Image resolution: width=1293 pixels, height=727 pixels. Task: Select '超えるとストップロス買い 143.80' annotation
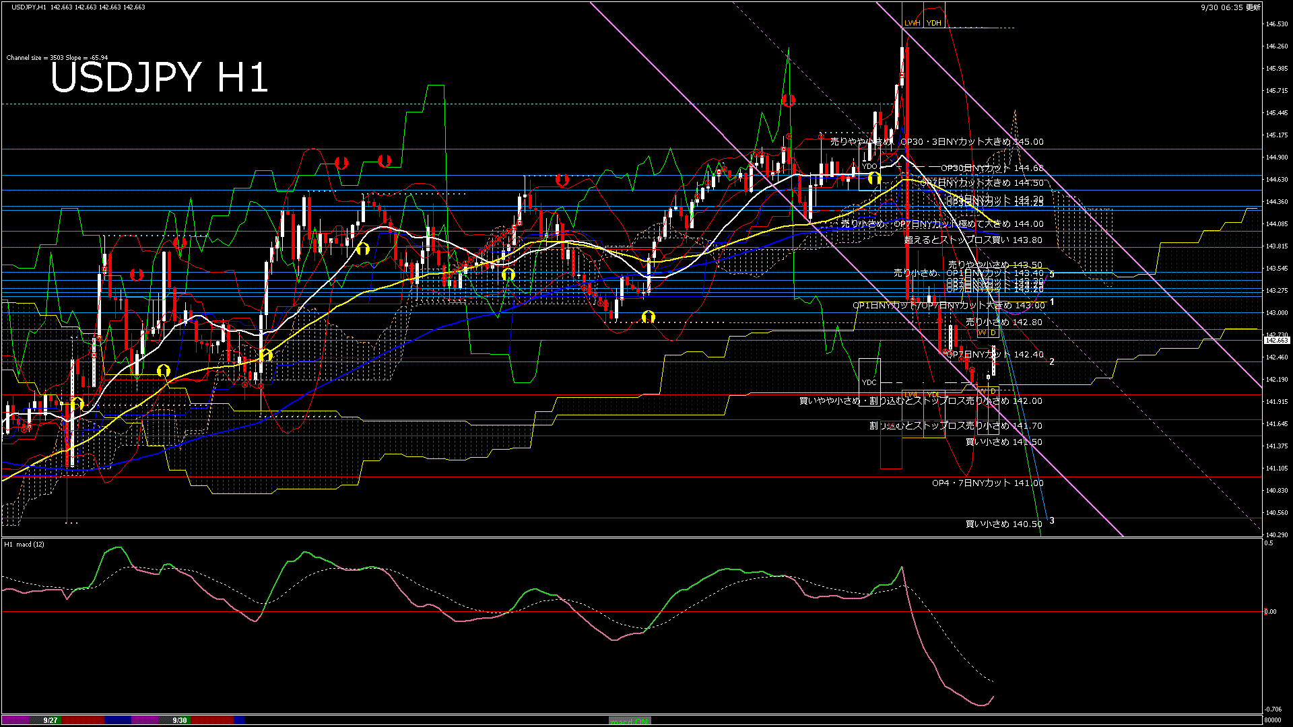973,240
